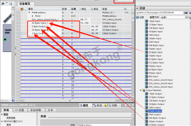Click the module icon beside 12 Bytes Output
191x126 pixels.
tap(146, 97)
